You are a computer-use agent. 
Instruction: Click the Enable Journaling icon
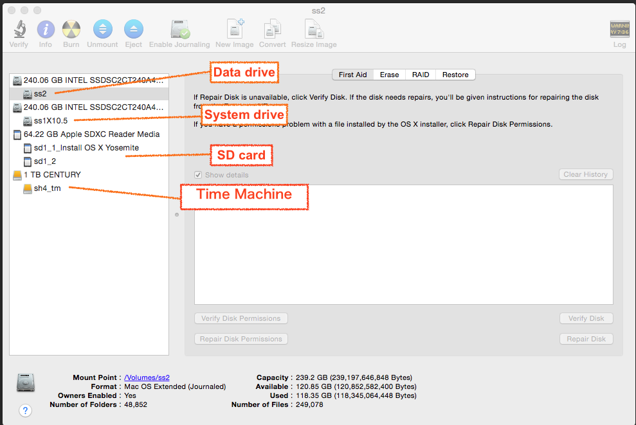pyautogui.click(x=179, y=30)
